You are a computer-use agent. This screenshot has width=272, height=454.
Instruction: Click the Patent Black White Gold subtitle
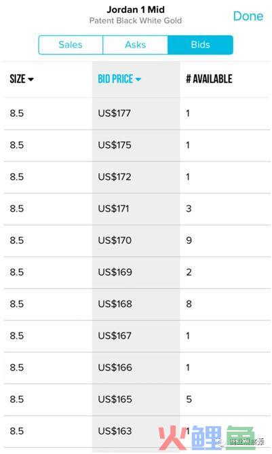tap(136, 21)
